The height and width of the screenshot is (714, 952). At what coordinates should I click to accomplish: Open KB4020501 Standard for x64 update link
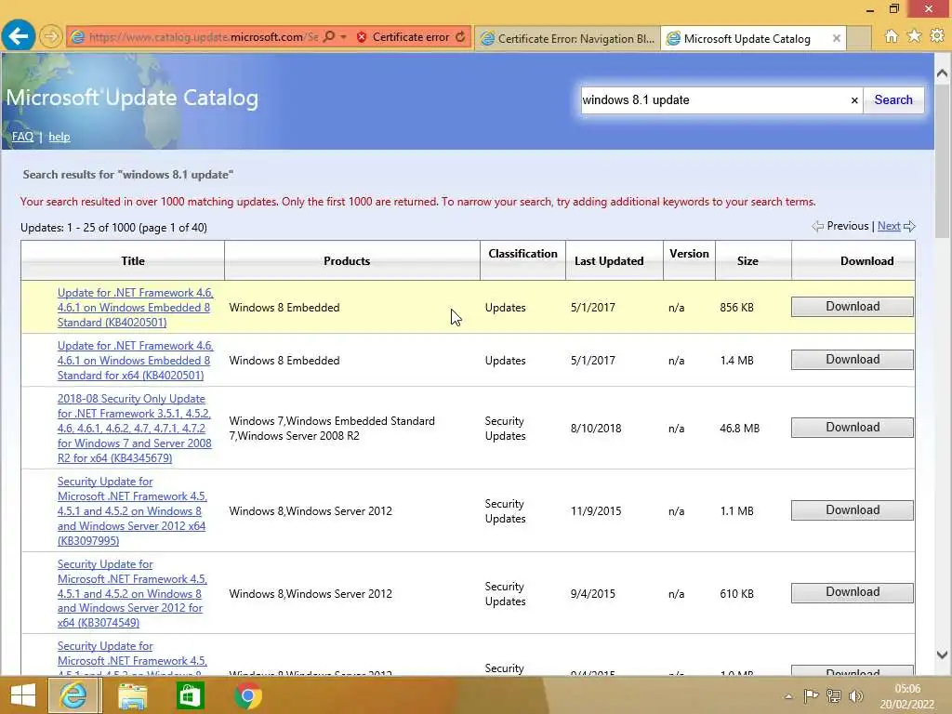coord(136,360)
